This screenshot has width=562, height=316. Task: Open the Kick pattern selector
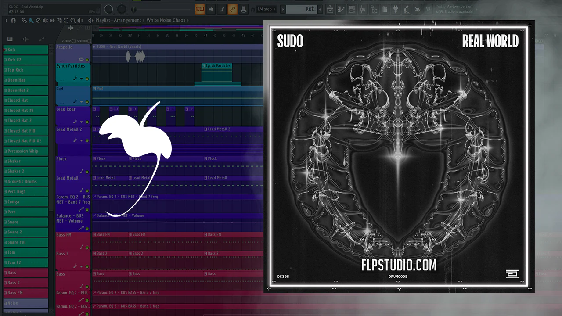tap(301, 9)
